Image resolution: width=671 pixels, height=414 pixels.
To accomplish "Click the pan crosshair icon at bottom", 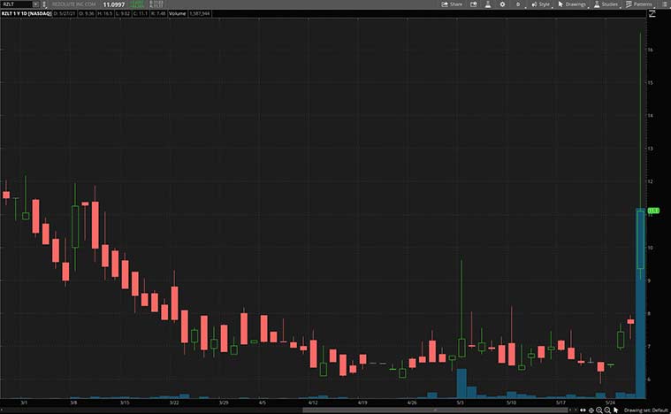I will [589, 410].
